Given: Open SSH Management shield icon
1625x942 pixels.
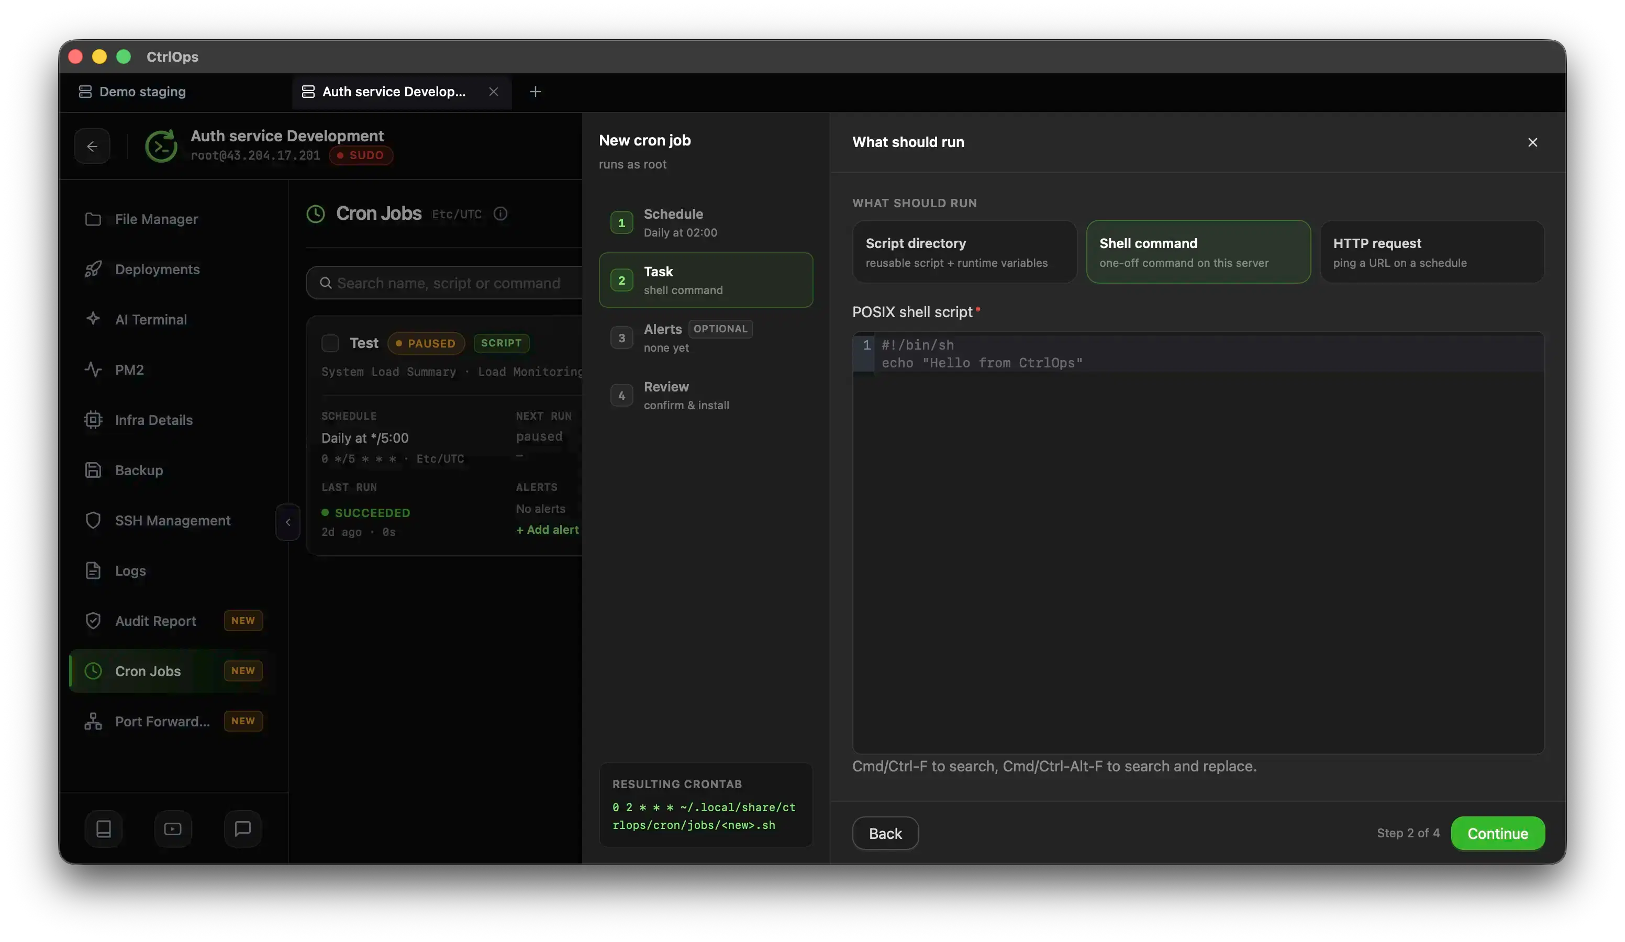Looking at the screenshot, I should pos(93,520).
